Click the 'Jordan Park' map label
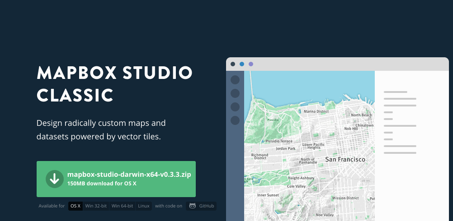 tap(285, 149)
